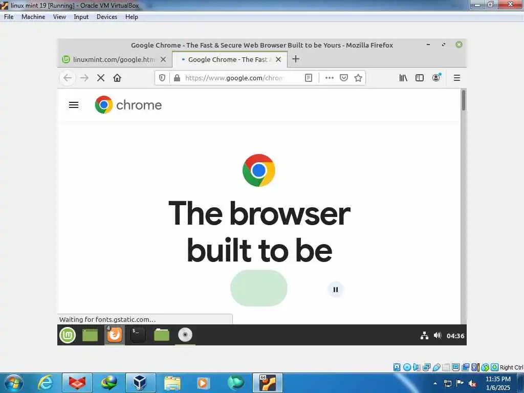Screen dimensions: 524x393
Task: Go back one page in Firefox
Action: [68, 78]
